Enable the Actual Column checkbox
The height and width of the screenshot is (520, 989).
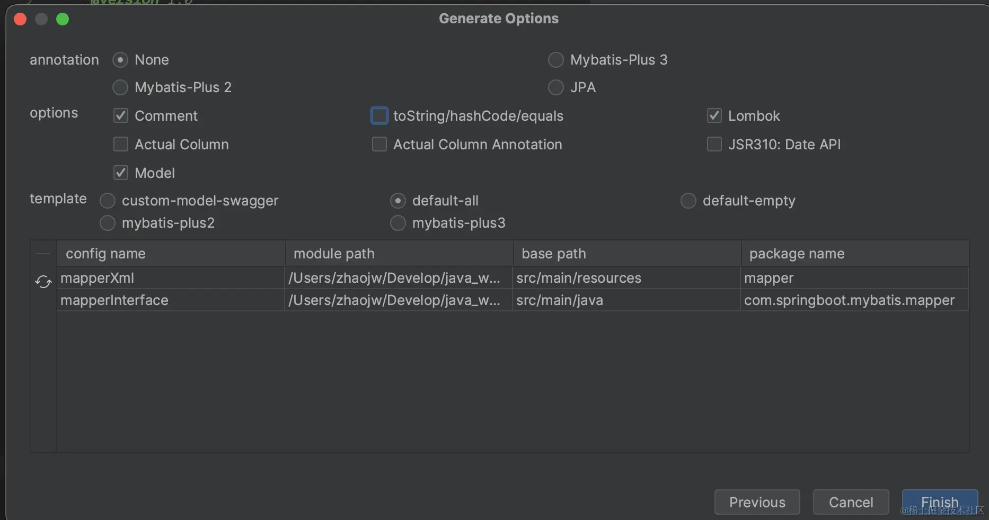tap(121, 145)
